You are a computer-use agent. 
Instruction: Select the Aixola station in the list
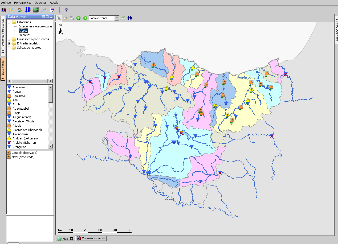pyautogui.click(x=17, y=104)
